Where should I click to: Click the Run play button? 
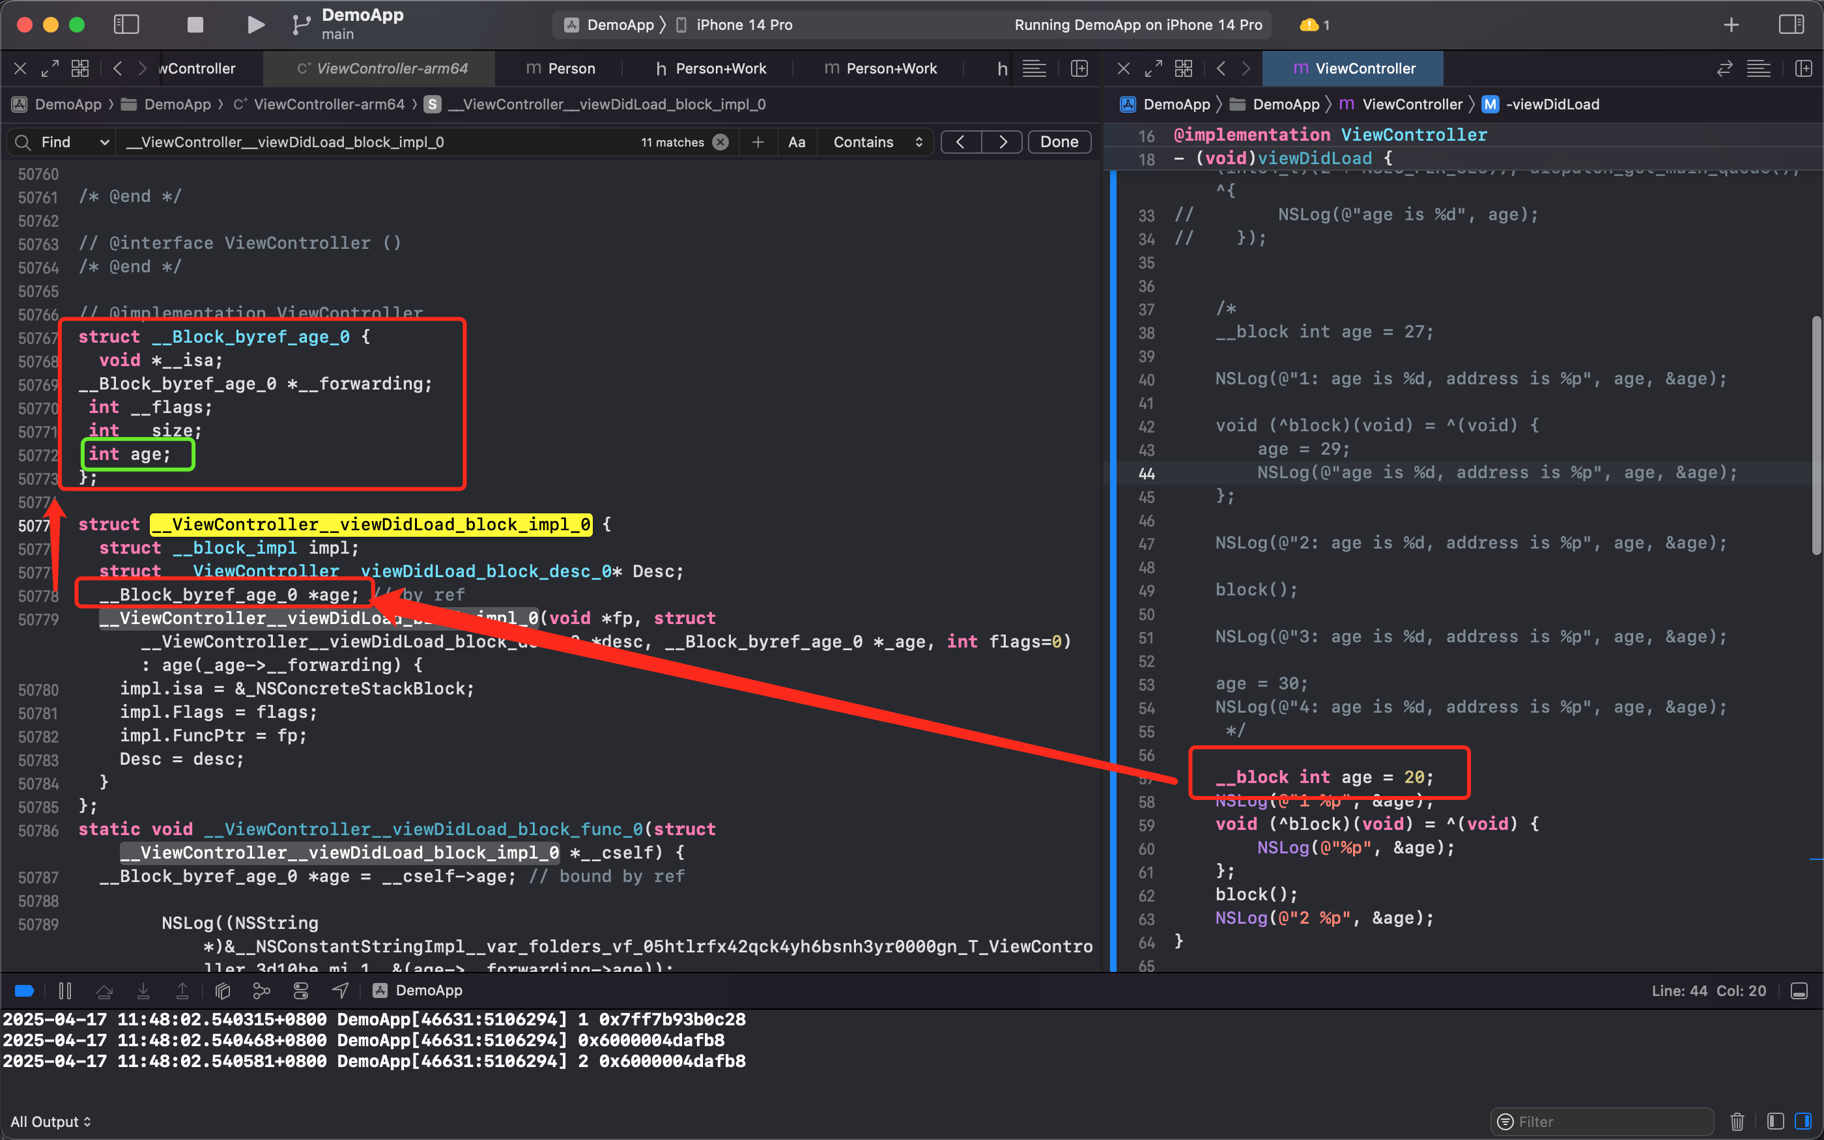(x=255, y=25)
